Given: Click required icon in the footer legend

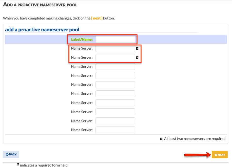Looking at the screenshot, I should pos(18,164).
